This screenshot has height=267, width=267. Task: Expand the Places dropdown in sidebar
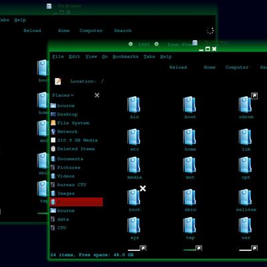tap(63, 95)
